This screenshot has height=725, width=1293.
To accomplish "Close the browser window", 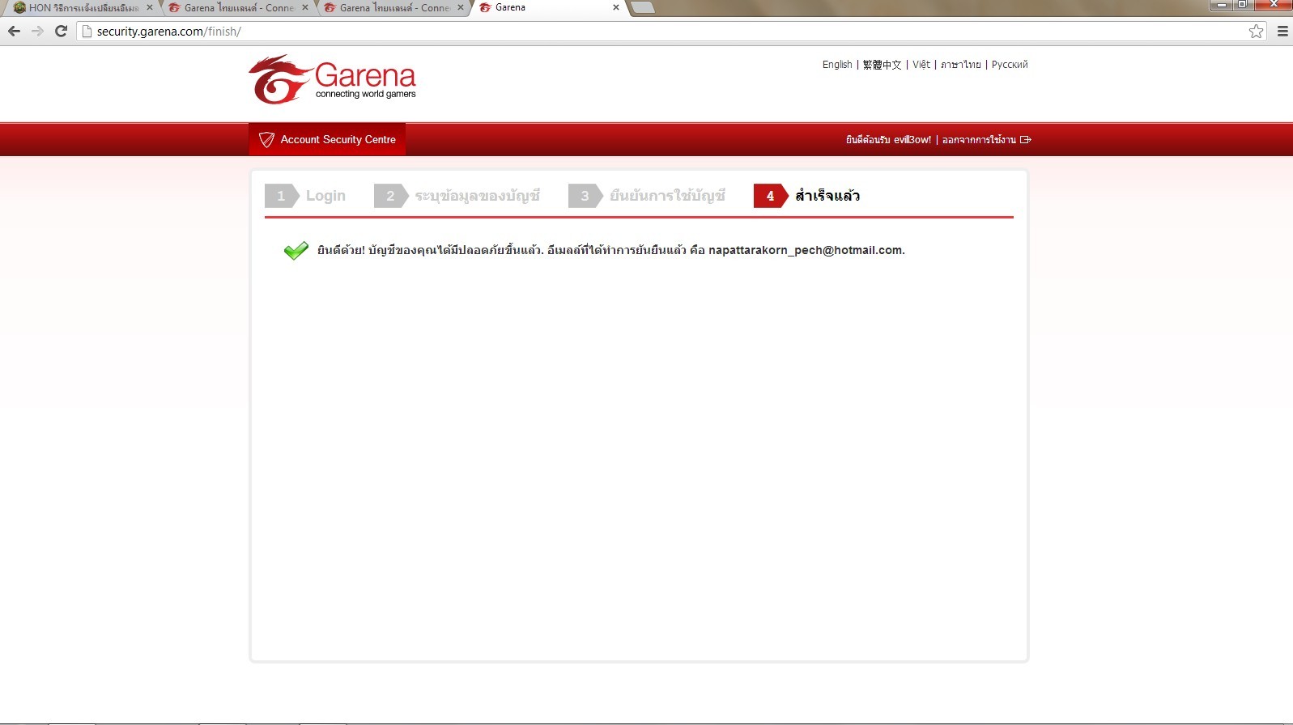I will coord(1273,5).
